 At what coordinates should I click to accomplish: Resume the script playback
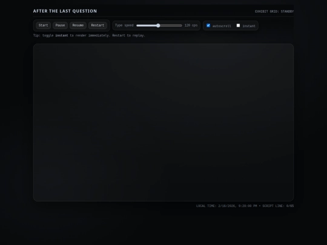click(x=78, y=25)
